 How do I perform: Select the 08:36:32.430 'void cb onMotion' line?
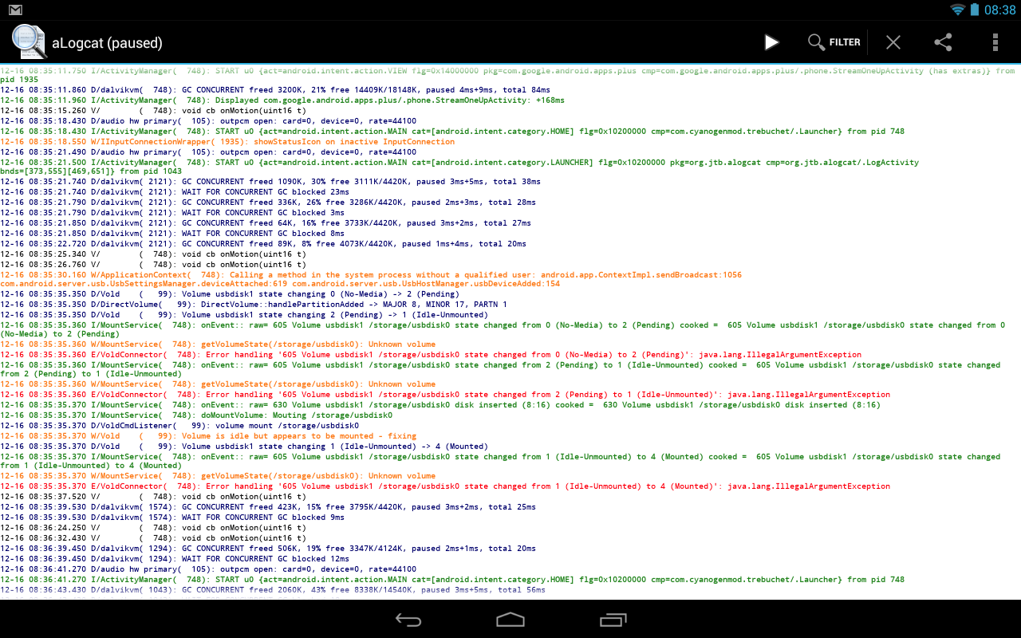click(153, 538)
